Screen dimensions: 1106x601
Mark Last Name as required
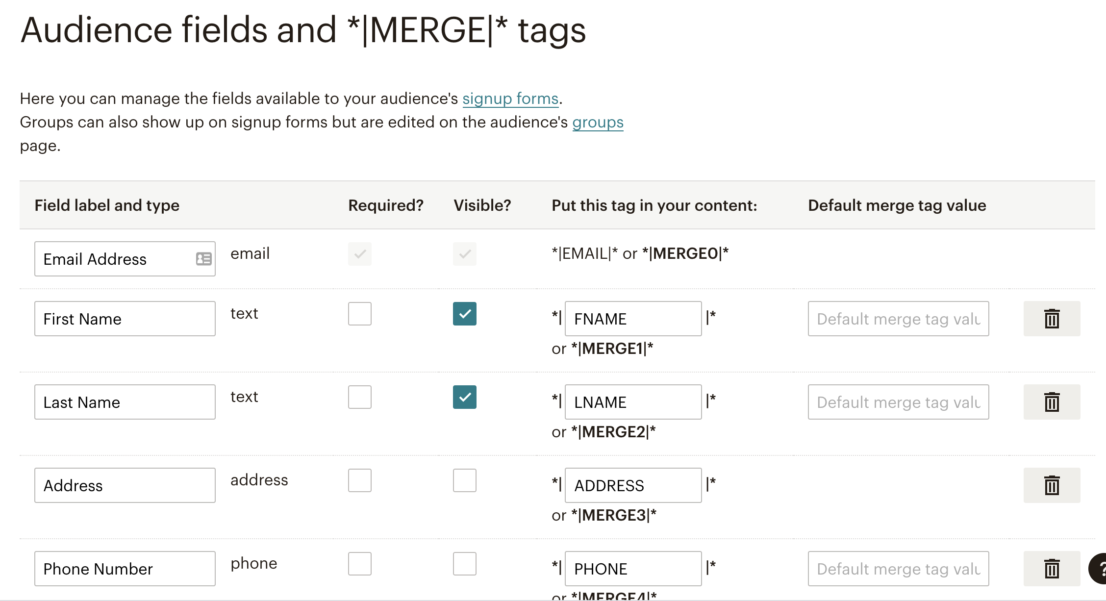point(360,397)
